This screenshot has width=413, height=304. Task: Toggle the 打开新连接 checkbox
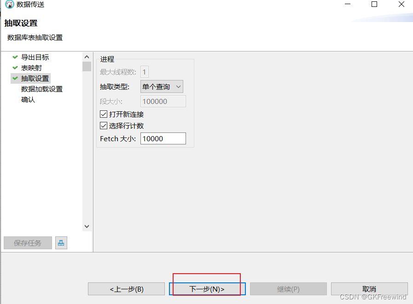tap(104, 114)
